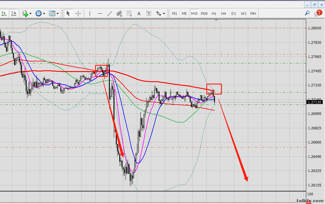Toggle chart auto scroll
325x204 pixels.
coord(4,13)
